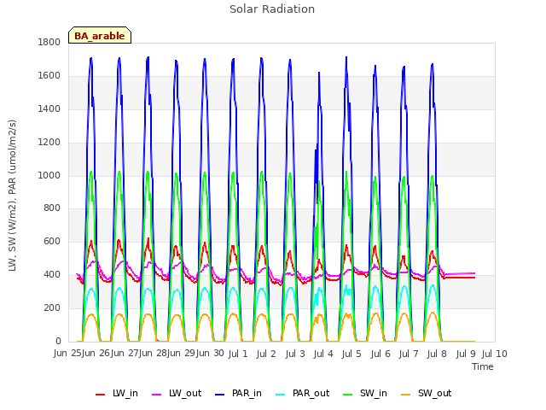Click the blue PAR_in legend swatch
The height and width of the screenshot is (410, 546).
point(220,395)
